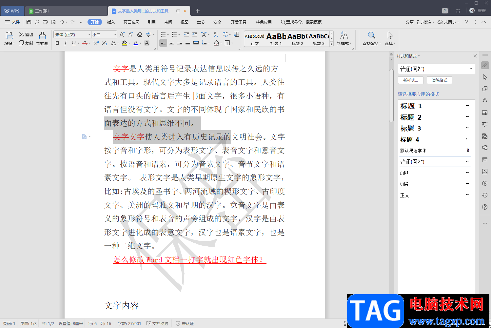The height and width of the screenshot is (328, 491).
Task: Click the Format Painter (格式刷) icon
Action: pyautogui.click(x=42, y=38)
